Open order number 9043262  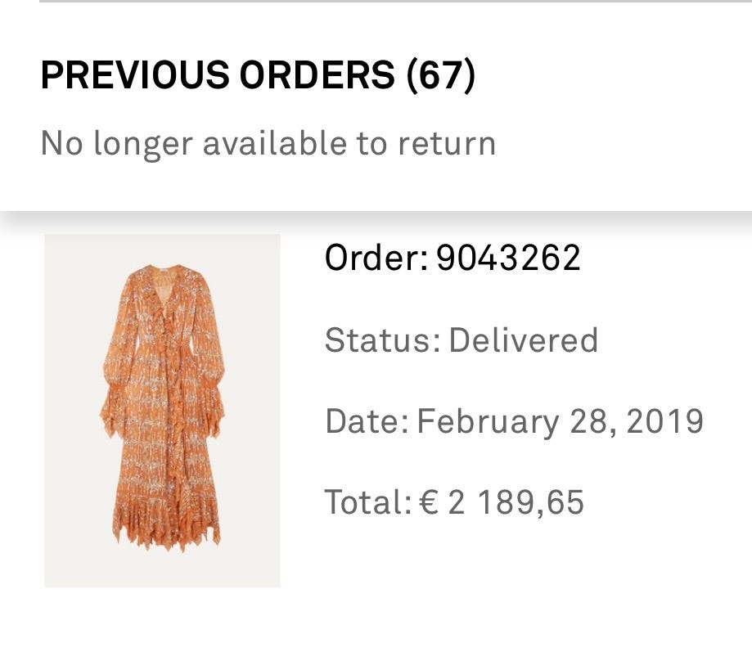tap(508, 259)
